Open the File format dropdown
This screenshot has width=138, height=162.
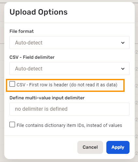[x=69, y=43]
